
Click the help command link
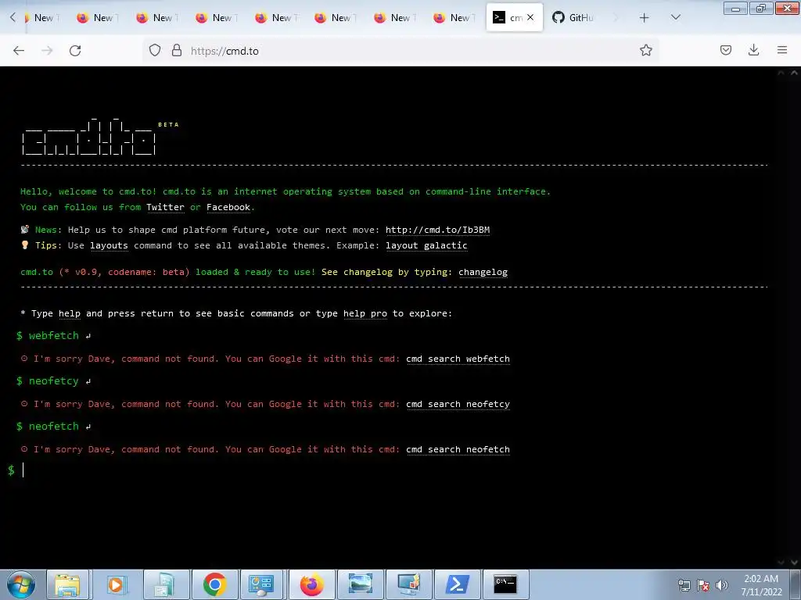(70, 314)
